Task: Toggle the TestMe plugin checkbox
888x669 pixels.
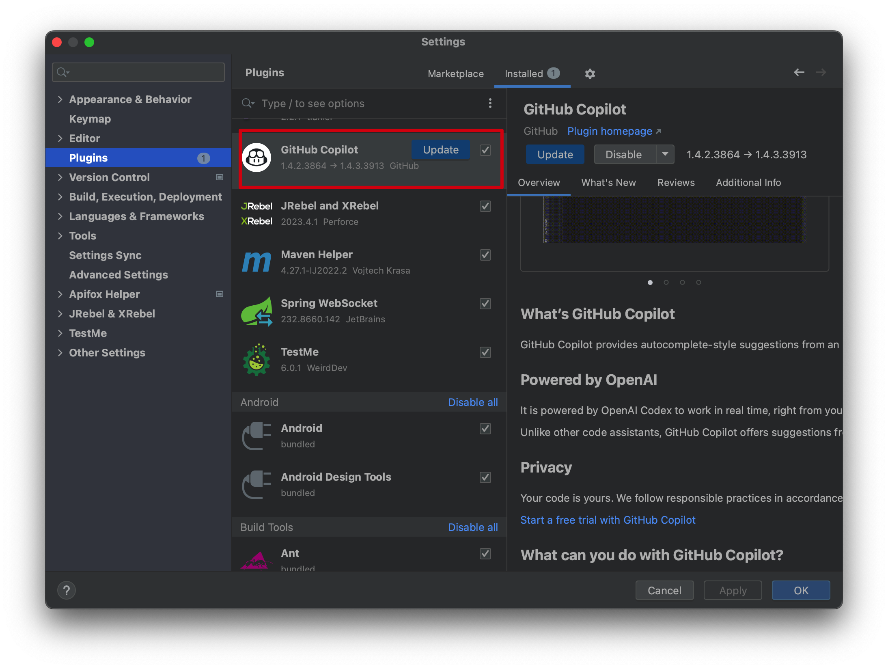Action: point(485,352)
